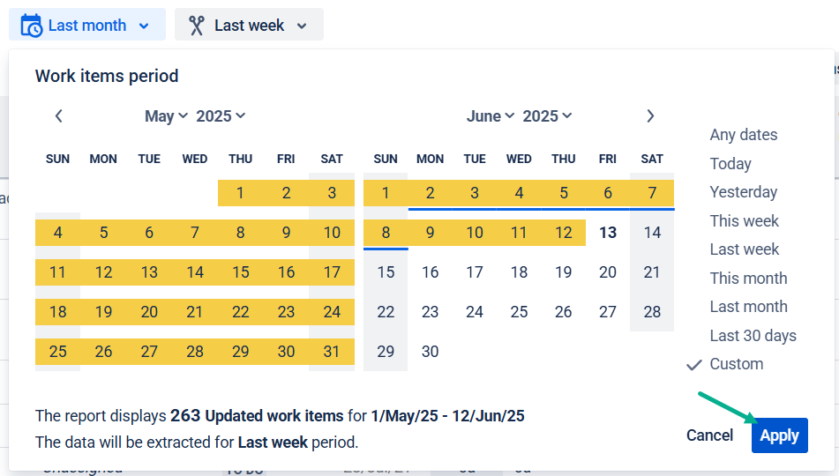
Task: Cancel the work items period dialog
Action: point(709,435)
